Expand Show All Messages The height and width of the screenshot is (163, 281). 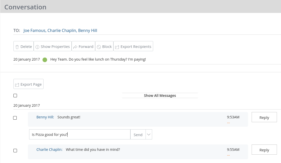(160, 96)
